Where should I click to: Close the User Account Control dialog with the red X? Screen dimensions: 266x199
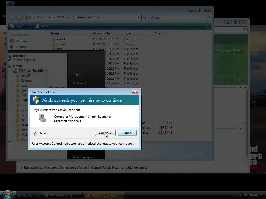click(135, 92)
